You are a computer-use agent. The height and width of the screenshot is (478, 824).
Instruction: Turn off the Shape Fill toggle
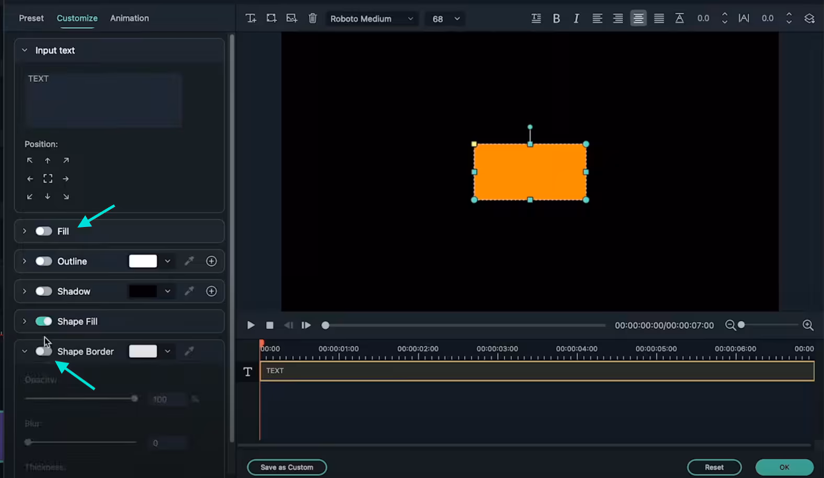coord(43,321)
